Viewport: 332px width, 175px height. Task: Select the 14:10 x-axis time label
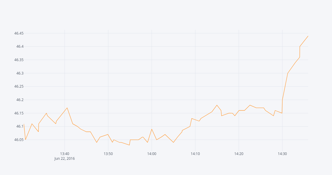195,154
